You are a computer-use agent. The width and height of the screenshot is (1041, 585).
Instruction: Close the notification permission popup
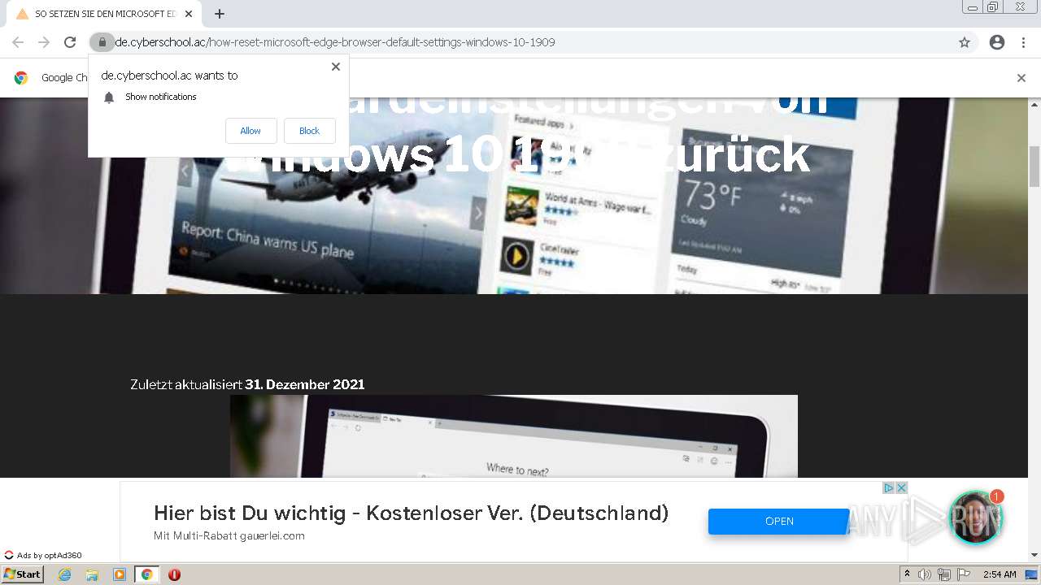click(335, 67)
